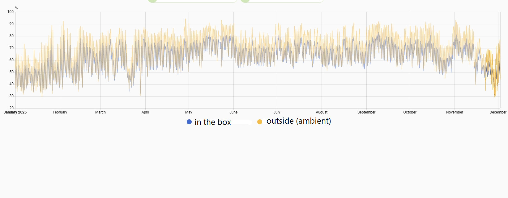Click the orange outside (ambient) legend dot
The width and height of the screenshot is (508, 198).
260,122
